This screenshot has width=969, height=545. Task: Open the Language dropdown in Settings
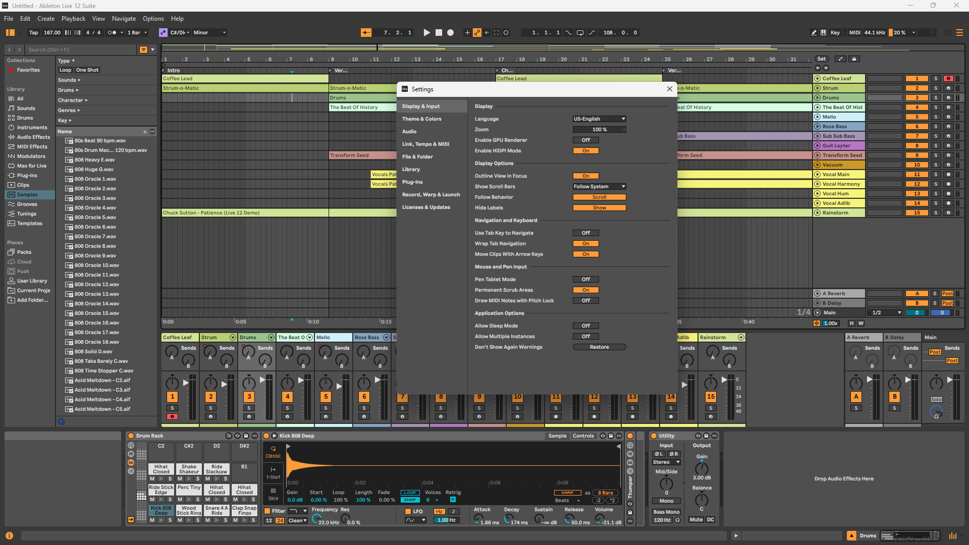click(599, 119)
